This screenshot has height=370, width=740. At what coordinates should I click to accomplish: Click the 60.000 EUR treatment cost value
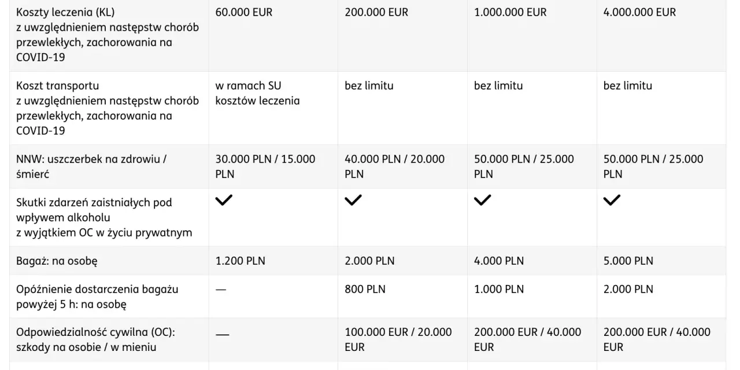(244, 12)
